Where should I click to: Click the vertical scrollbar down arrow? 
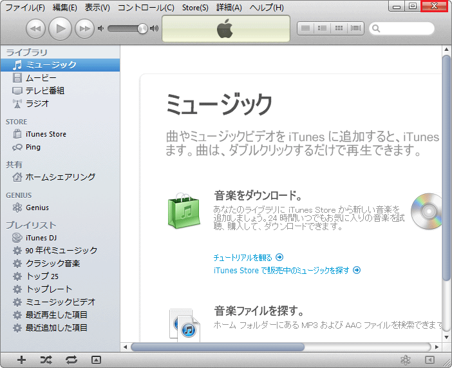tap(446, 337)
